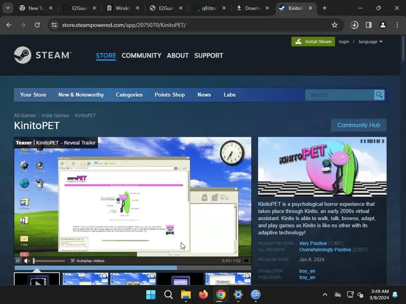Open the notification bell in system tray

pos(395,294)
